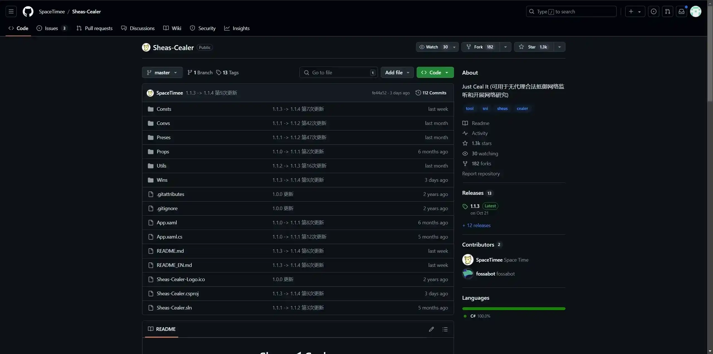Open the Utils folder icon

point(151,166)
